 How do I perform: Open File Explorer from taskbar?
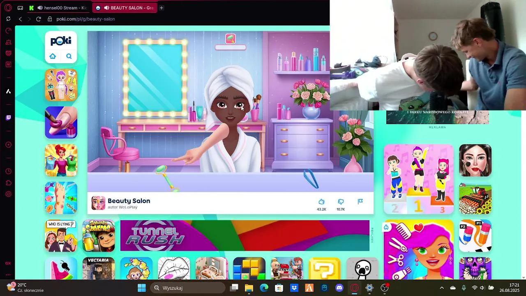coord(249,288)
